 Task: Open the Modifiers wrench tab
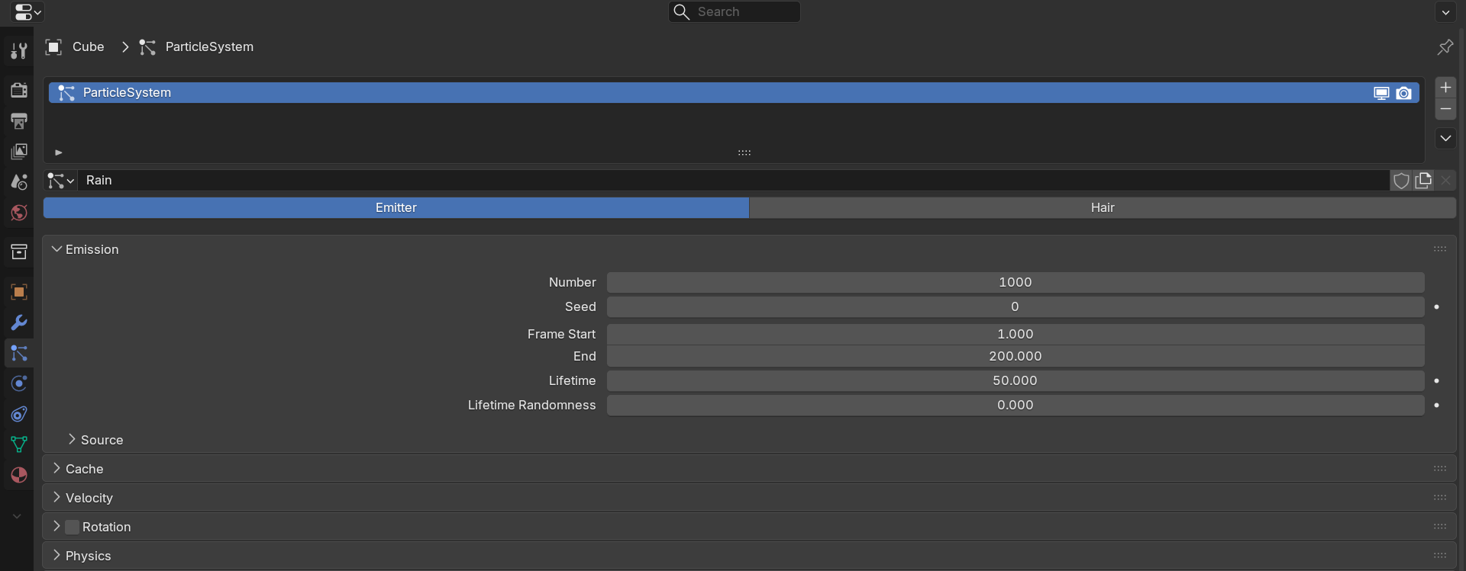pos(19,322)
